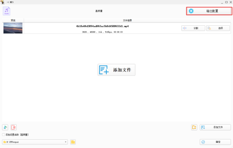The image size is (233, 148).
Task: Select the file name ending in 632d1.mp4
Action: pyautogui.click(x=103, y=26)
